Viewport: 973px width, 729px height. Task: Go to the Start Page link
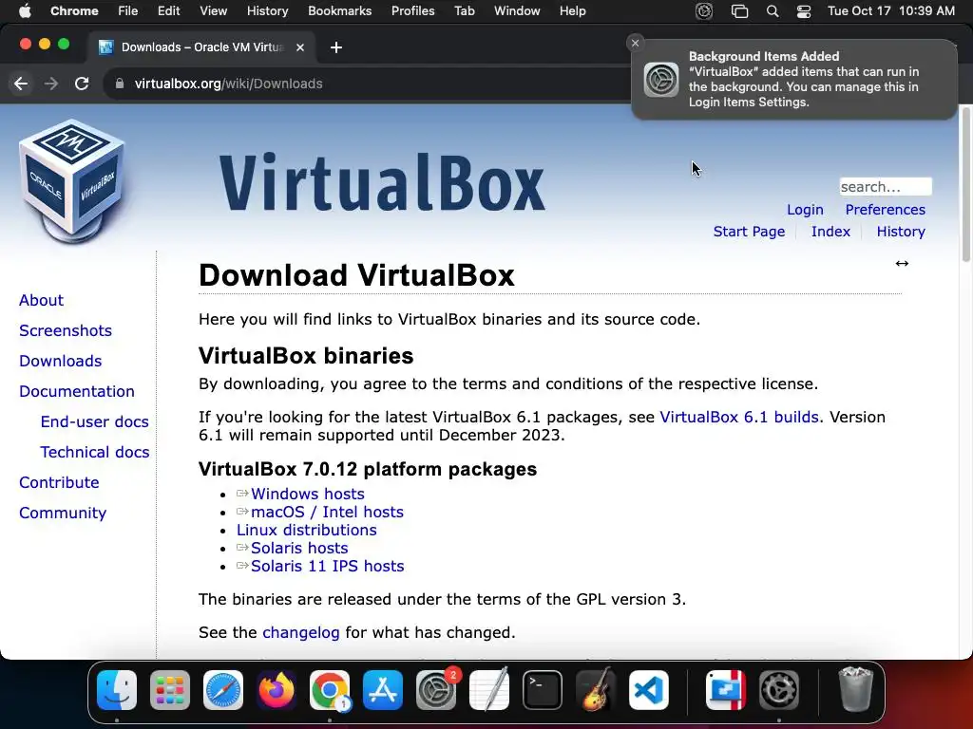[x=749, y=232]
